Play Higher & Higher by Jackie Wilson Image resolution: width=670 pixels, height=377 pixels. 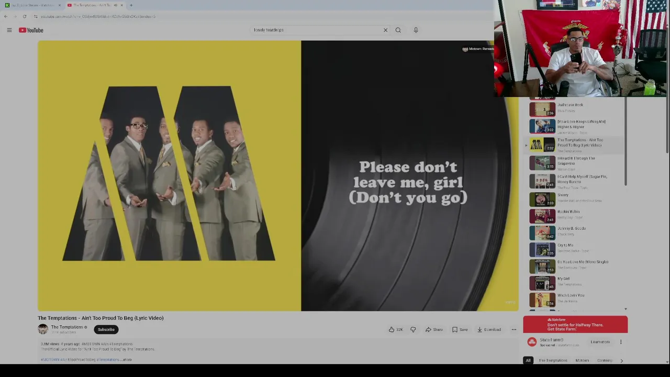(575, 126)
